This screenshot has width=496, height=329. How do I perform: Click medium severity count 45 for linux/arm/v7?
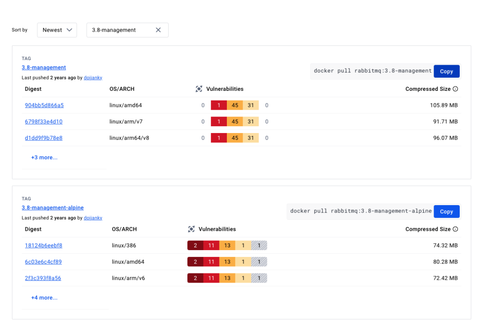[x=235, y=122]
